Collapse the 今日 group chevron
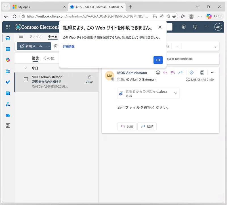This screenshot has height=205, width=227. point(26,68)
